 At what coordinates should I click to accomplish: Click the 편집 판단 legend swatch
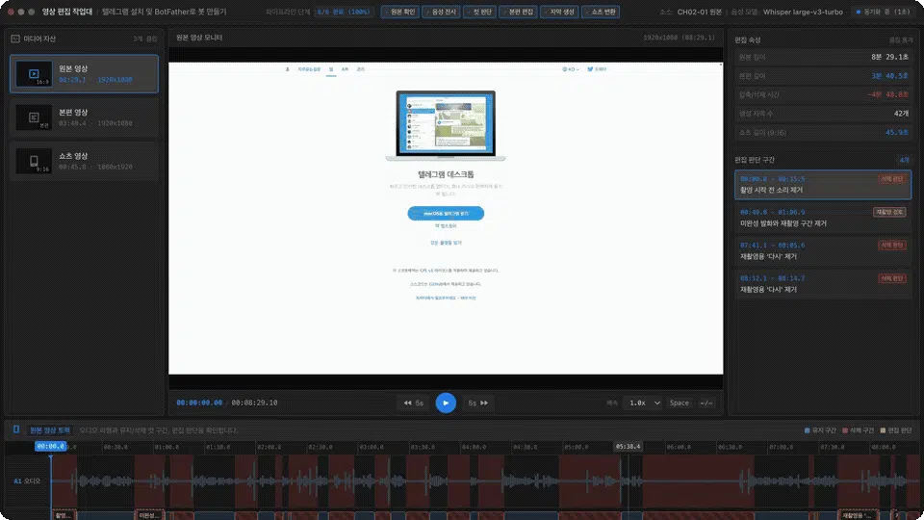[883, 430]
